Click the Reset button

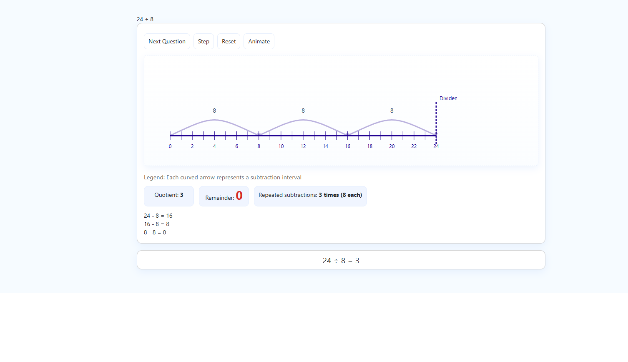229,41
